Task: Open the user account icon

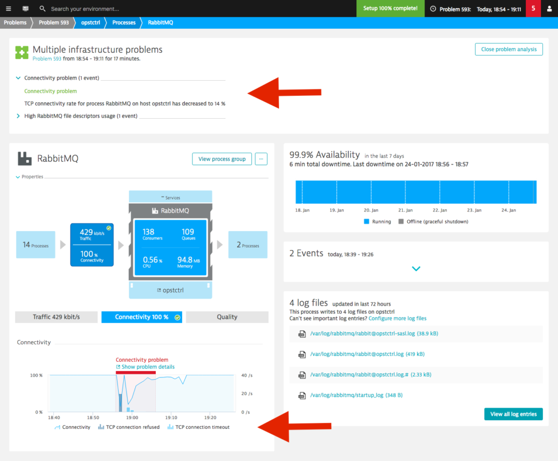Action: 549,9
